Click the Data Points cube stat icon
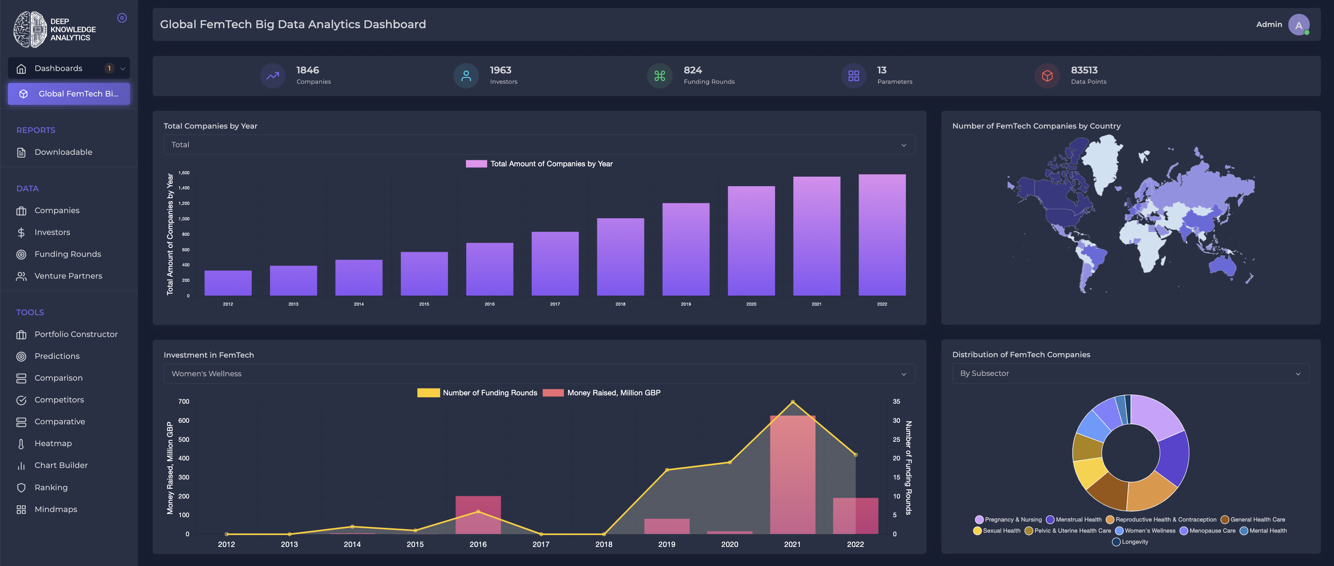The height and width of the screenshot is (566, 1334). point(1047,76)
